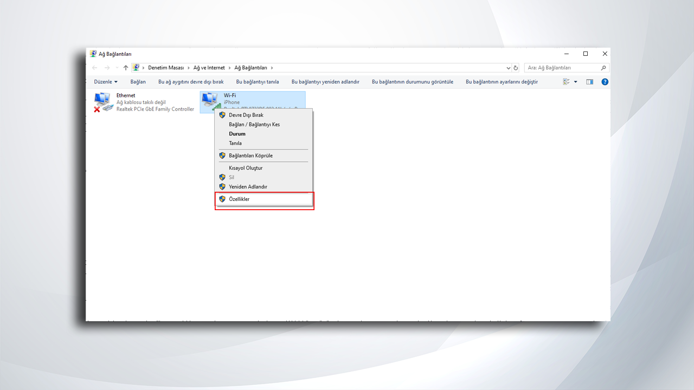The width and height of the screenshot is (694, 390).
Task: Click Bu bağlantıyı yeniden adlandır
Action: pyautogui.click(x=325, y=82)
